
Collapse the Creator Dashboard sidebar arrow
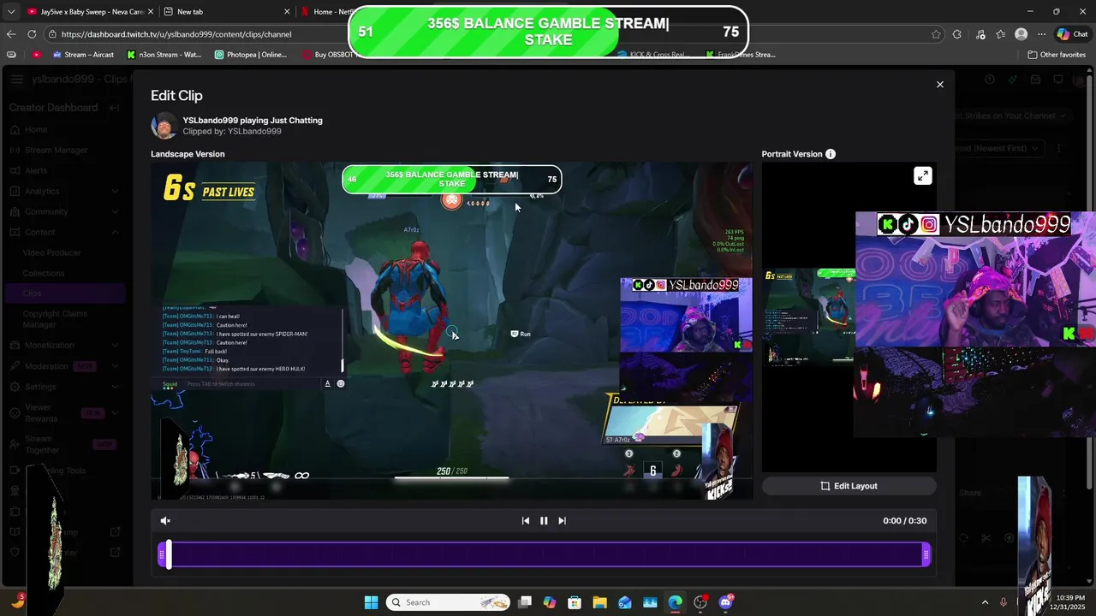(x=114, y=108)
